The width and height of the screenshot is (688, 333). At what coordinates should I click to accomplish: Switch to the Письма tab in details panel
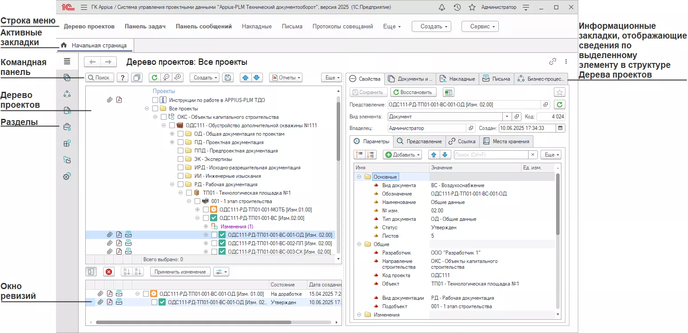pyautogui.click(x=497, y=79)
